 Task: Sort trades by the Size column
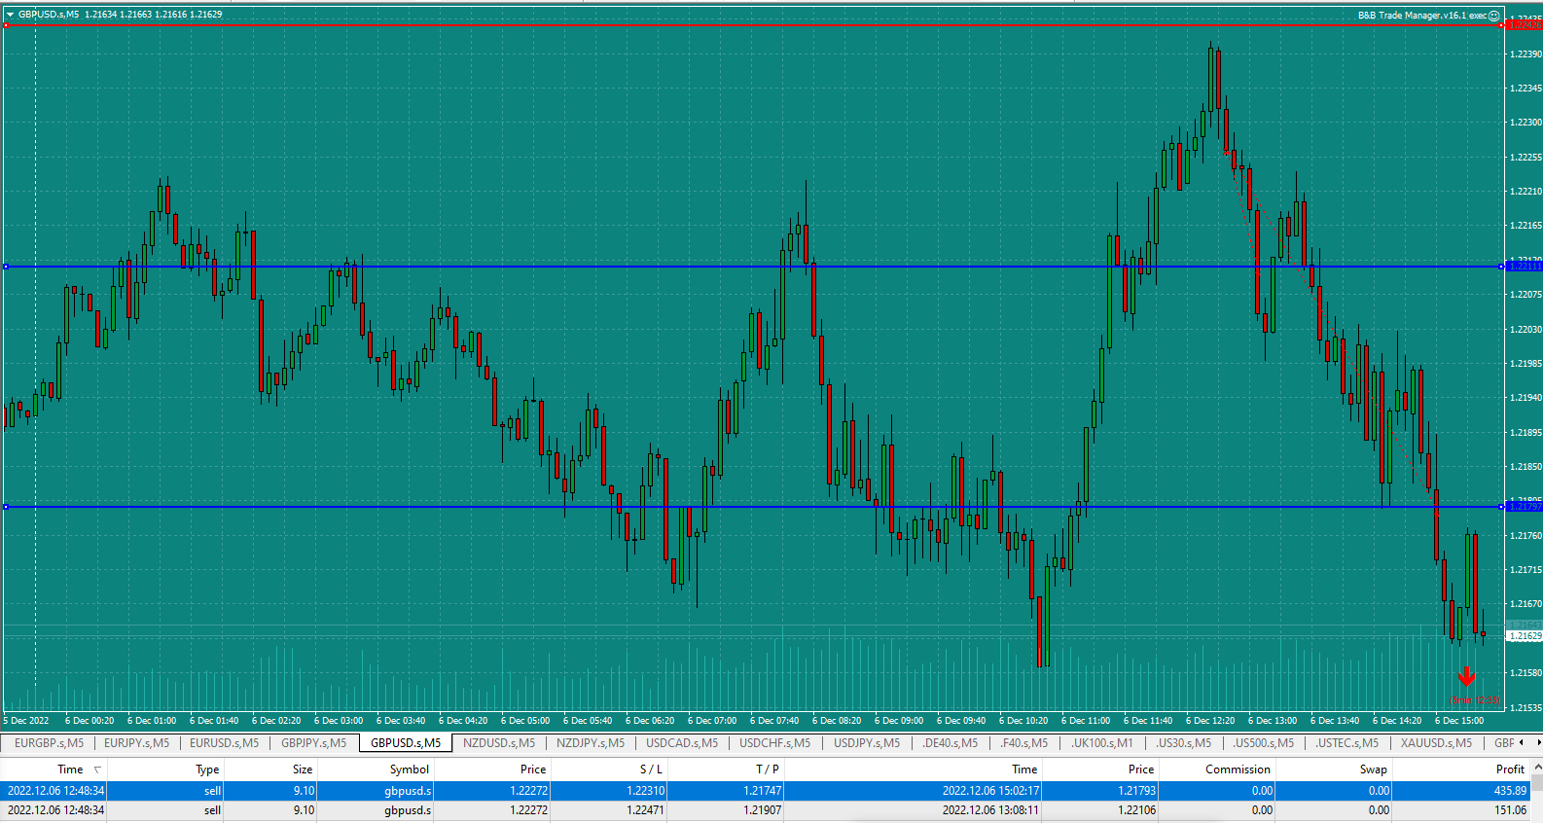303,769
